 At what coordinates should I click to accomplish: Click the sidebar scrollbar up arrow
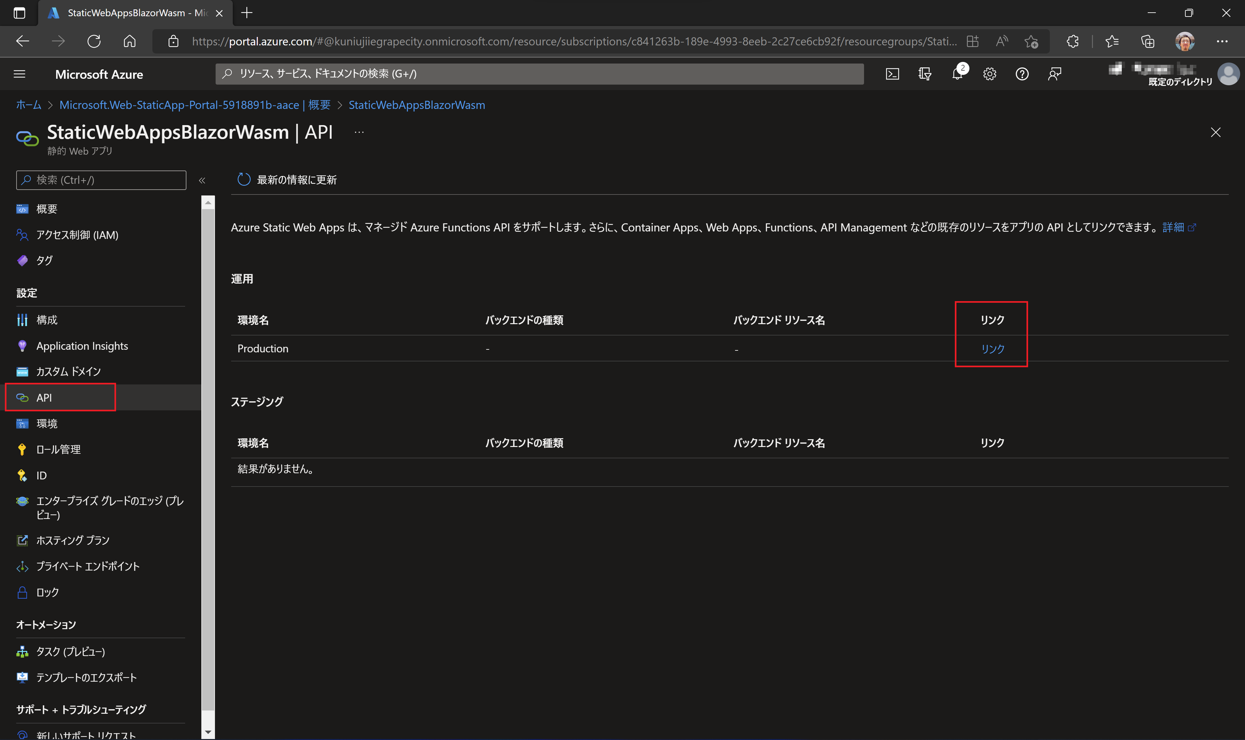point(208,203)
